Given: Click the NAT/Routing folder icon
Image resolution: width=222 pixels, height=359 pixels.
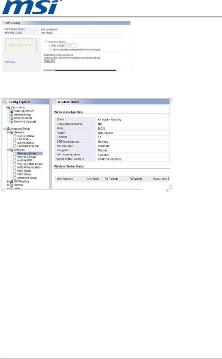Looking at the screenshot, I should pyautogui.click(x=11, y=182).
